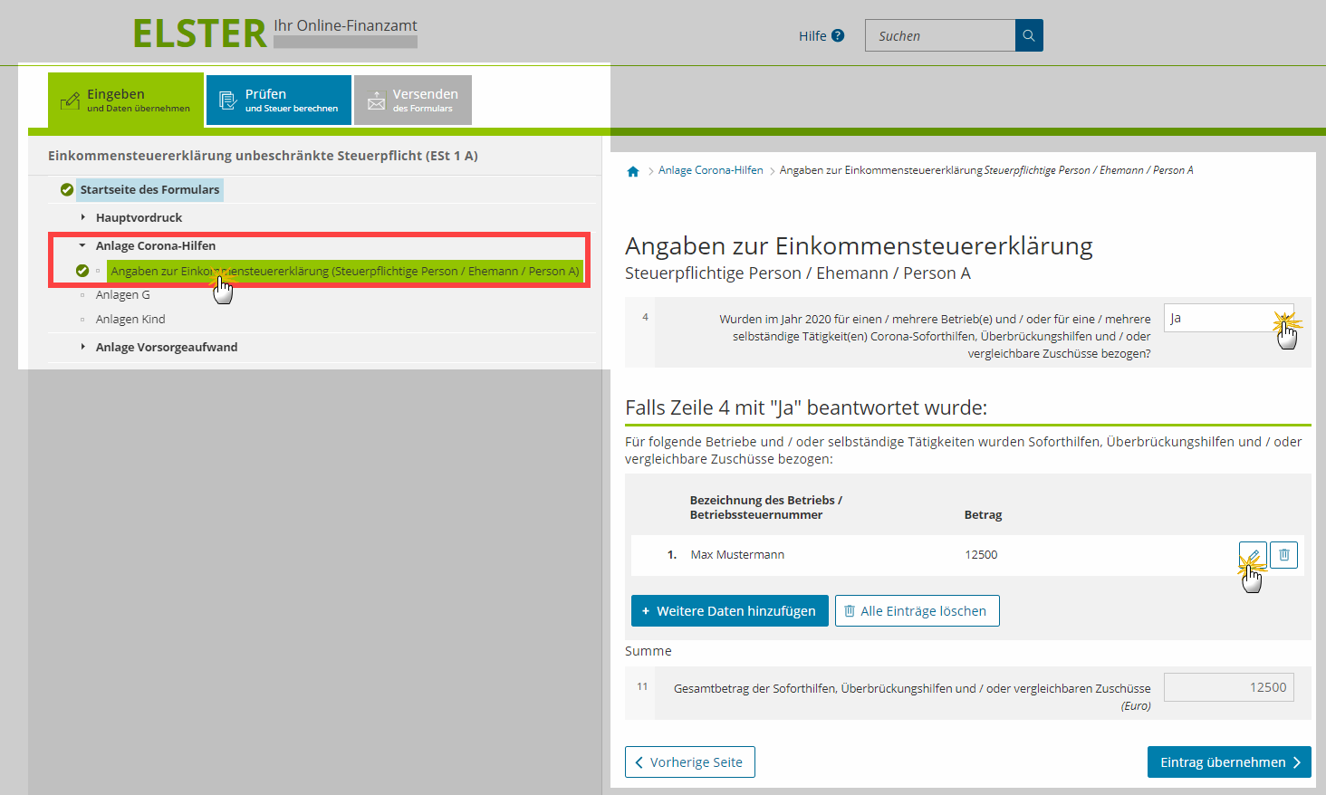
Task: Go to Vorherige Seite
Action: 690,762
